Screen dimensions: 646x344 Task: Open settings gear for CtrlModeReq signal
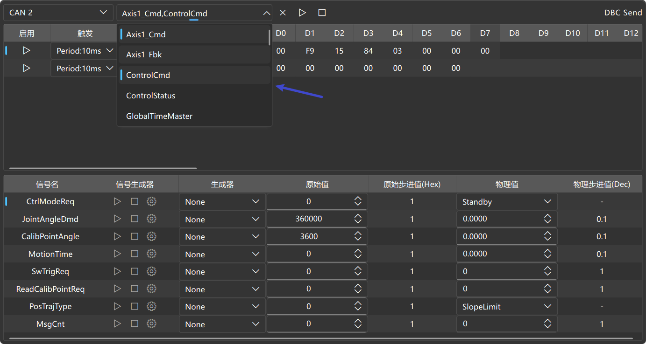[151, 201]
